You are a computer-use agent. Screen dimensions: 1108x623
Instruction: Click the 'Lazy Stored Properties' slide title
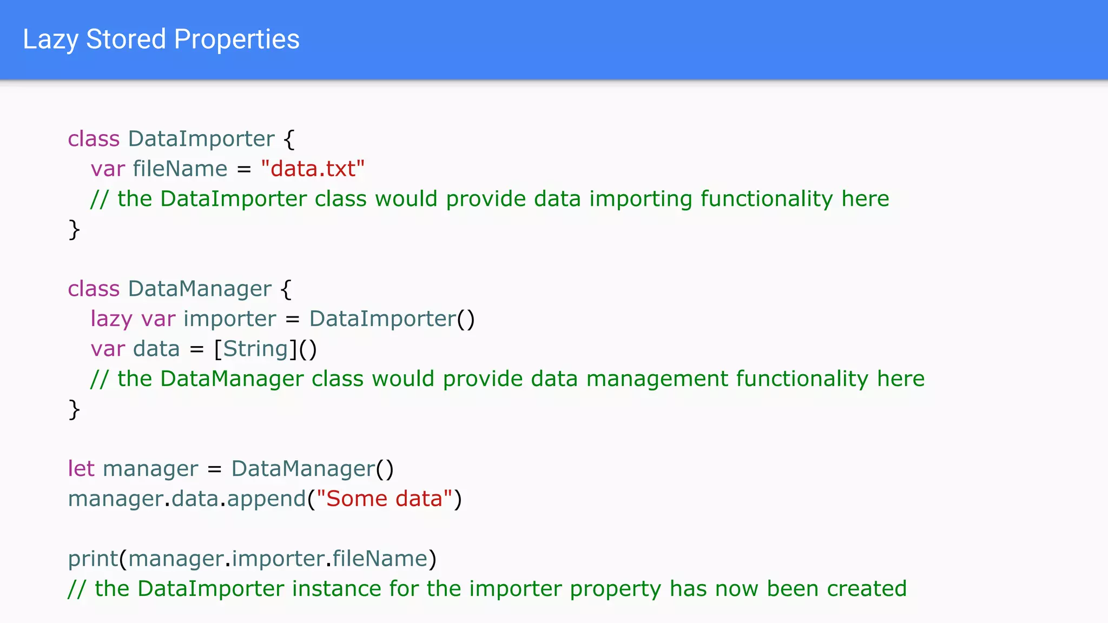click(x=161, y=39)
